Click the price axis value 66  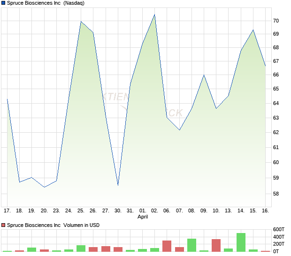click(x=276, y=75)
